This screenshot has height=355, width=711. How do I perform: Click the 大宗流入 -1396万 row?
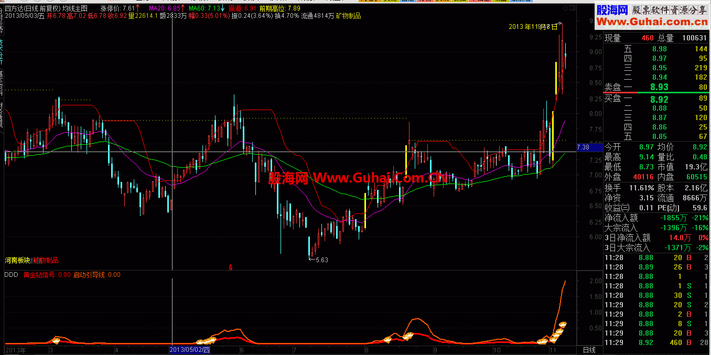656,228
